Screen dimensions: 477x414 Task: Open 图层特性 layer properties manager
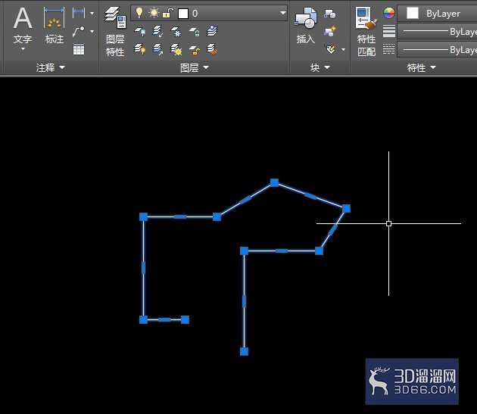tap(115, 32)
